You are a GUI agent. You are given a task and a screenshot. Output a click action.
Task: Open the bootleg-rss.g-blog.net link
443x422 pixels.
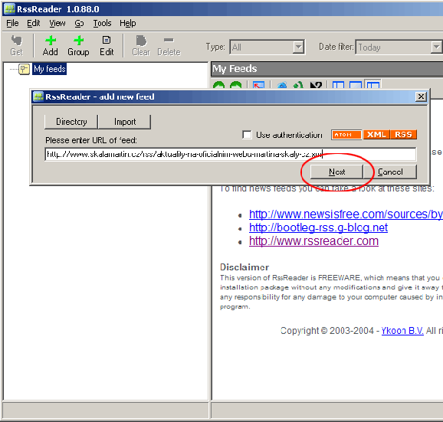(318, 227)
